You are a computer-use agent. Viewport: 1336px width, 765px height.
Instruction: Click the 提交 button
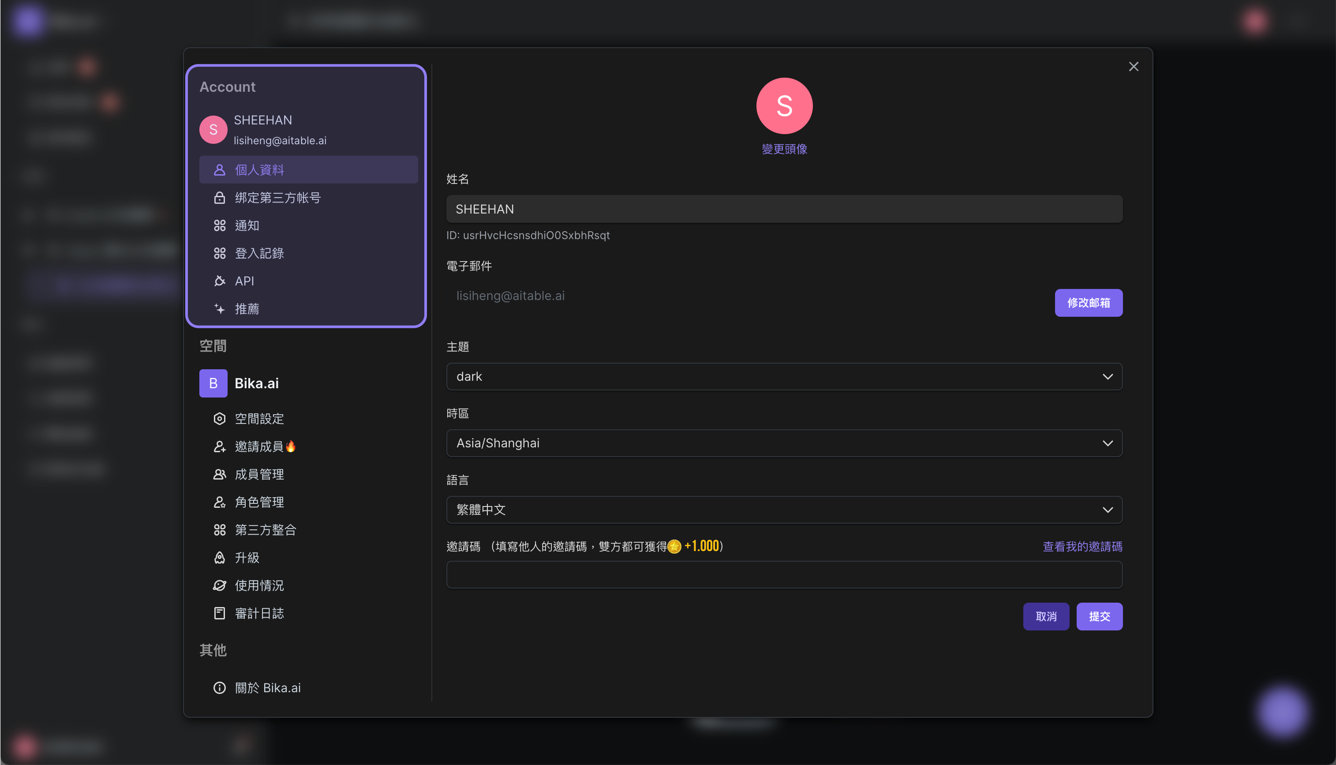tap(1099, 616)
